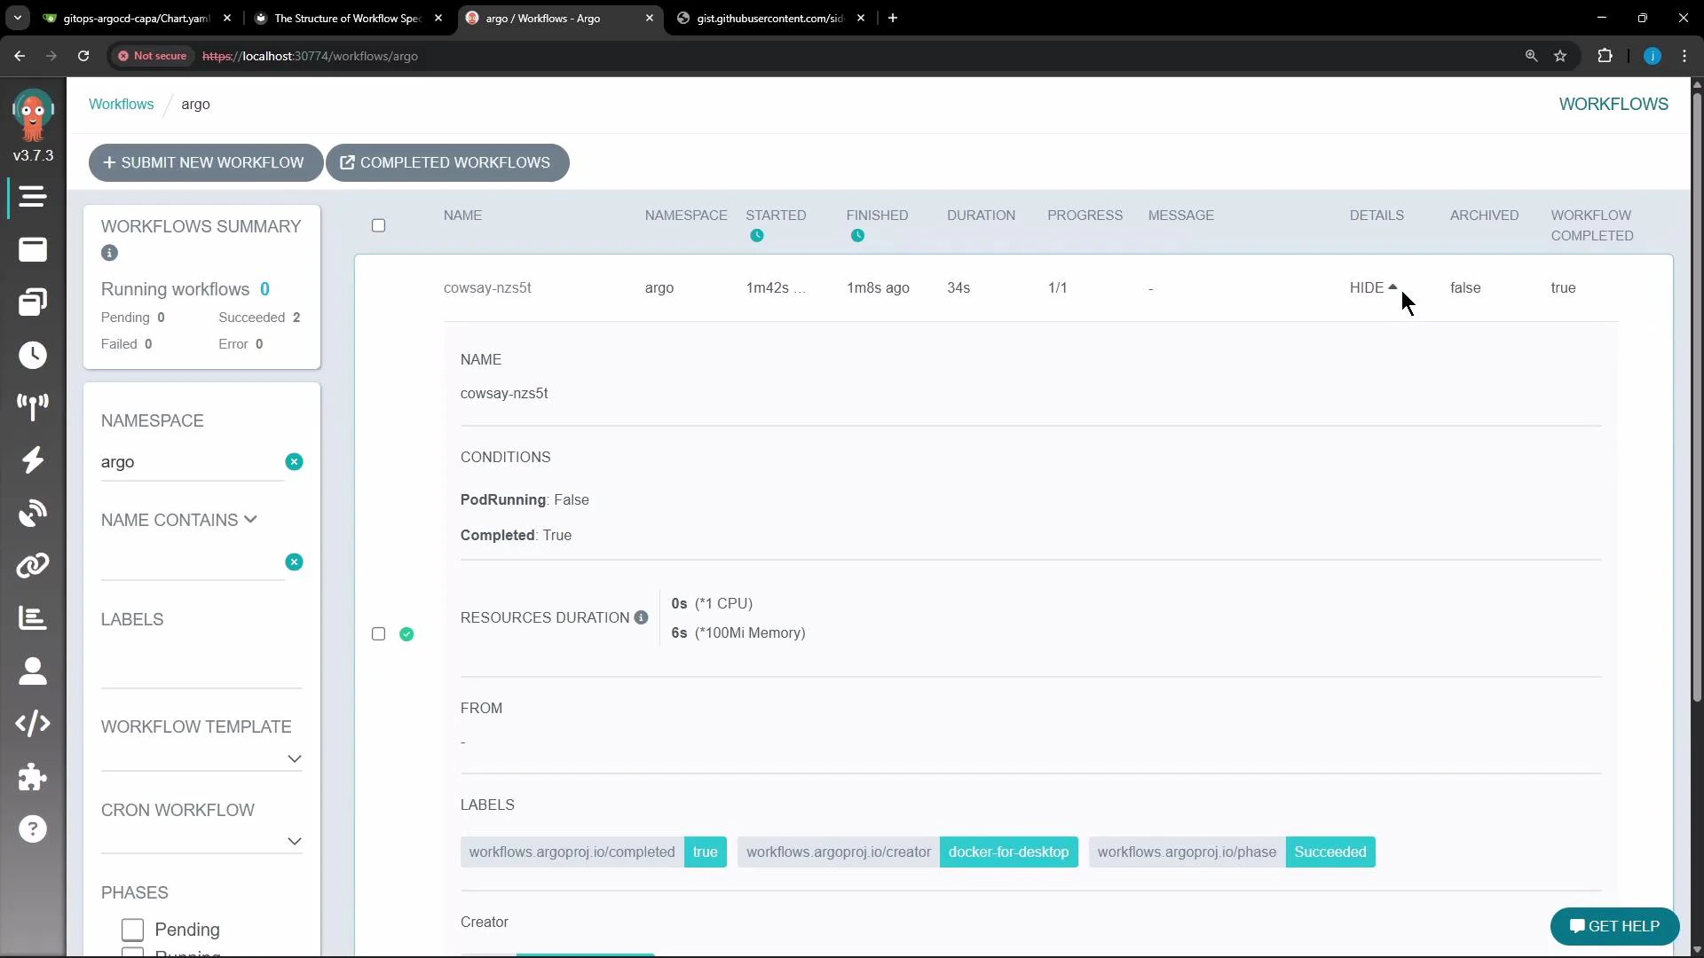
Task: Click the browser address bar URL
Action: [x=310, y=56]
